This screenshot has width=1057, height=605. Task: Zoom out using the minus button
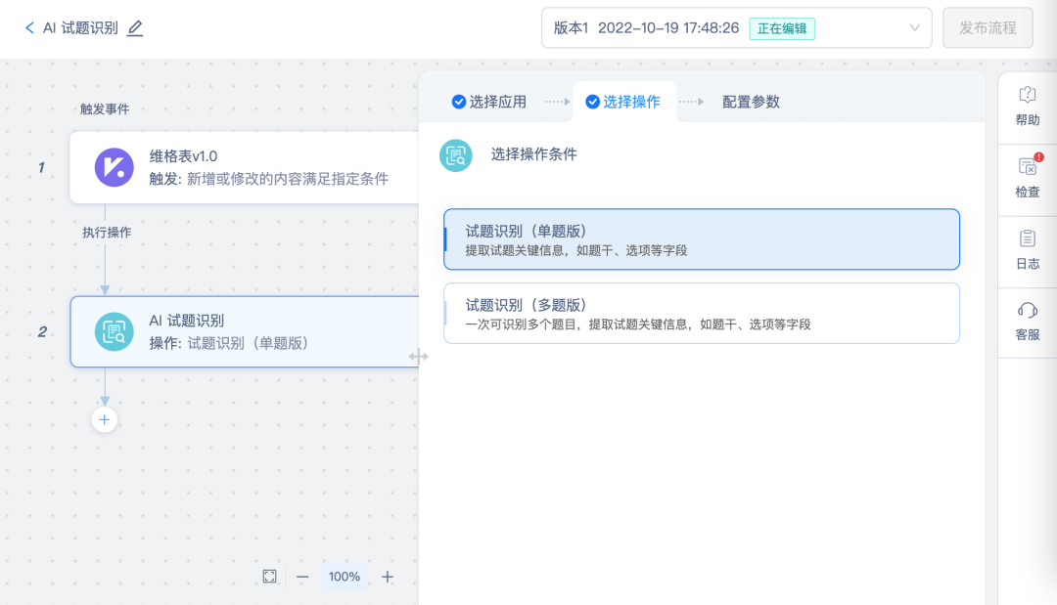(x=302, y=577)
